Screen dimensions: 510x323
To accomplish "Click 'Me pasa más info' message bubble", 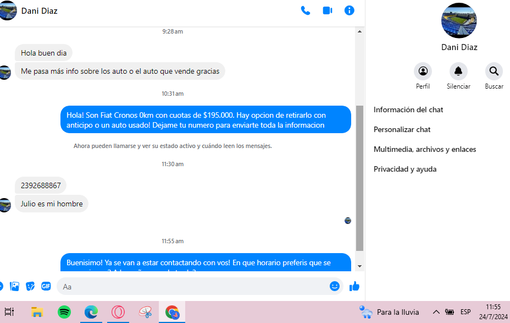I will pos(120,72).
